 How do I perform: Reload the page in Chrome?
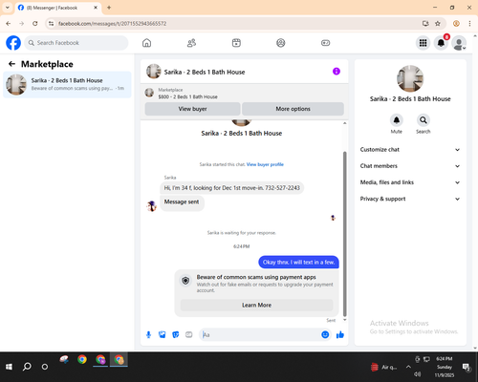coord(35,24)
